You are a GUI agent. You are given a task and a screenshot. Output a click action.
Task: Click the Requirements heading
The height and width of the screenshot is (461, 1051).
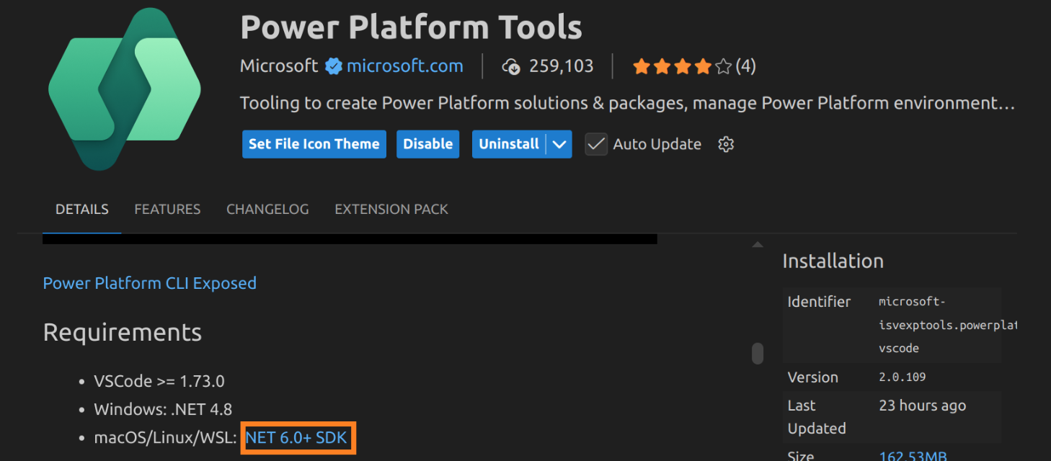coord(123,333)
